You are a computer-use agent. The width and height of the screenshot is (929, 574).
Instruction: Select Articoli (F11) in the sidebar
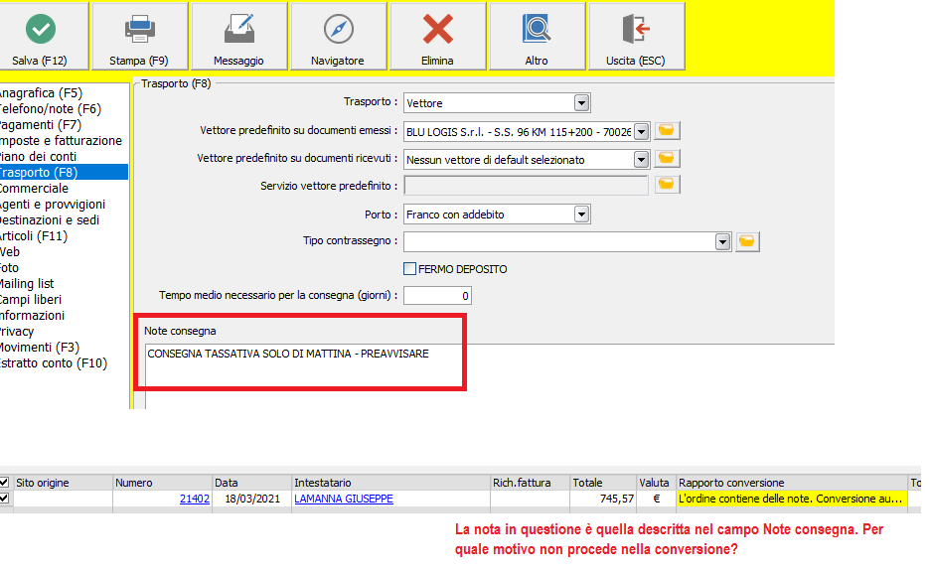33,236
